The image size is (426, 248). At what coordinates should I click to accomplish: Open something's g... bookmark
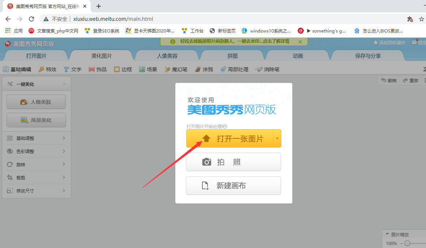(x=322, y=31)
